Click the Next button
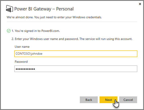Screen dimensions: 144x110 click(108, 100)
